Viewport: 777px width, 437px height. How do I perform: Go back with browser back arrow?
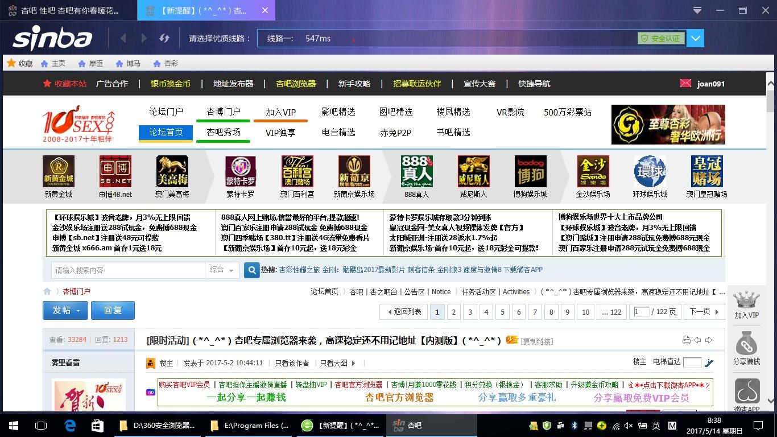123,38
